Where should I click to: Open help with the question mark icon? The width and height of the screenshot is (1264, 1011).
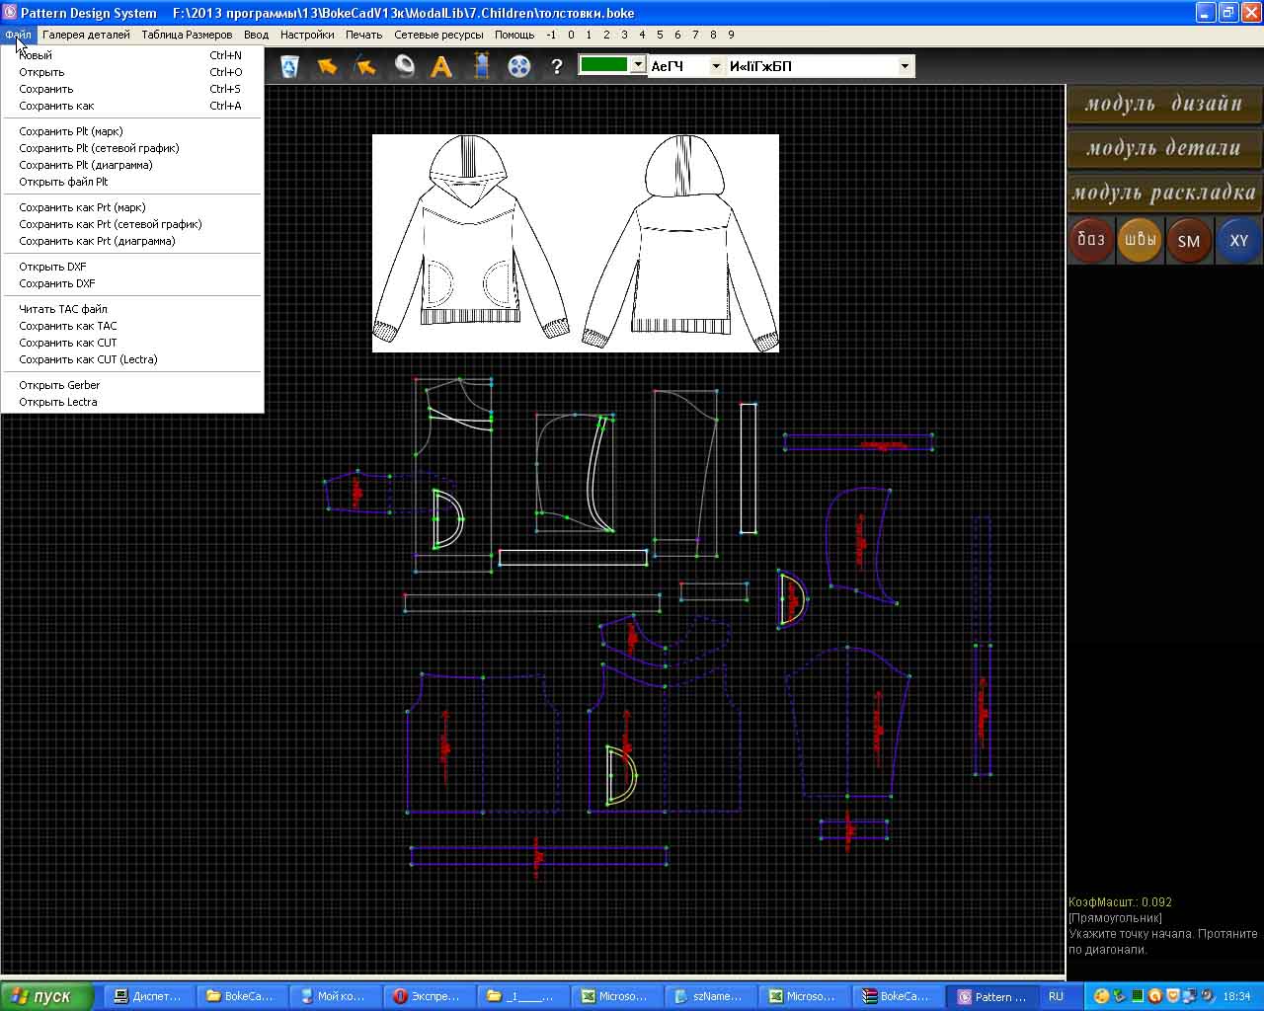(x=557, y=66)
